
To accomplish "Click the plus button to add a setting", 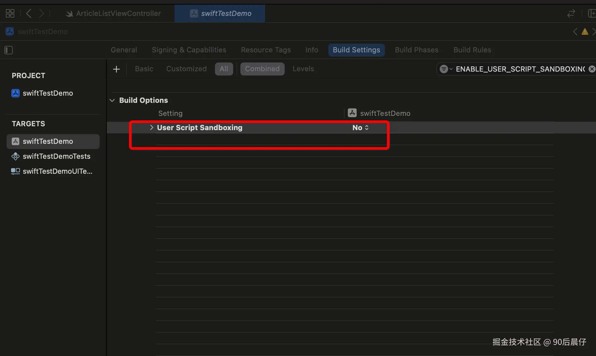I will (x=116, y=69).
